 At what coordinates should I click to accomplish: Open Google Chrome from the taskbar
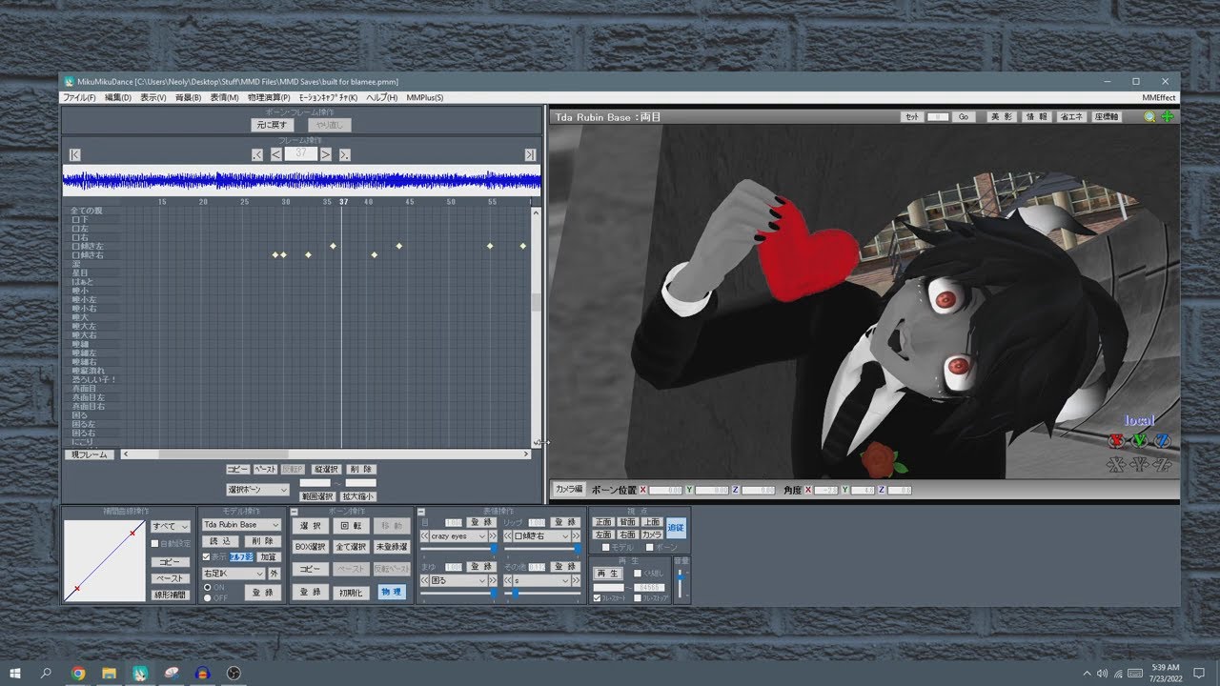[x=78, y=673]
